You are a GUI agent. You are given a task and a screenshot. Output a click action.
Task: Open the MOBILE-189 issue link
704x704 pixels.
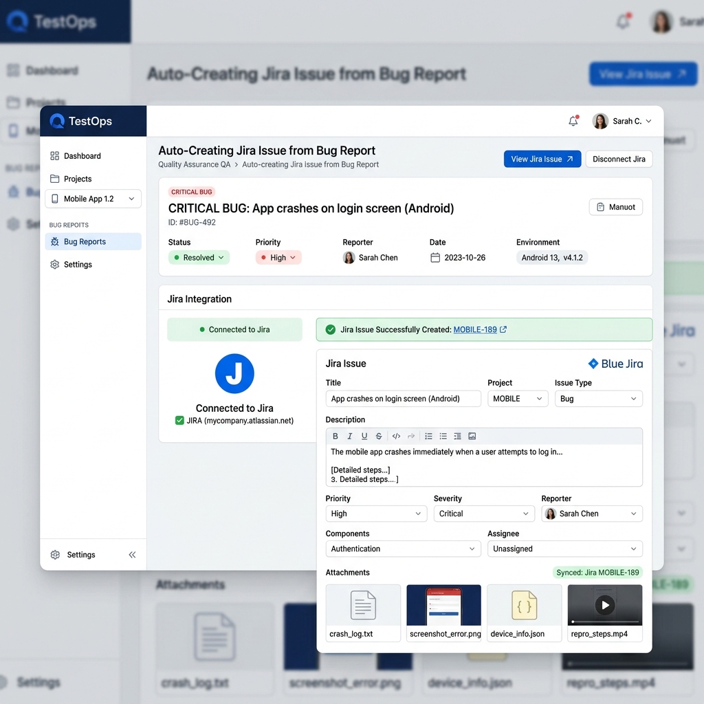(x=475, y=329)
